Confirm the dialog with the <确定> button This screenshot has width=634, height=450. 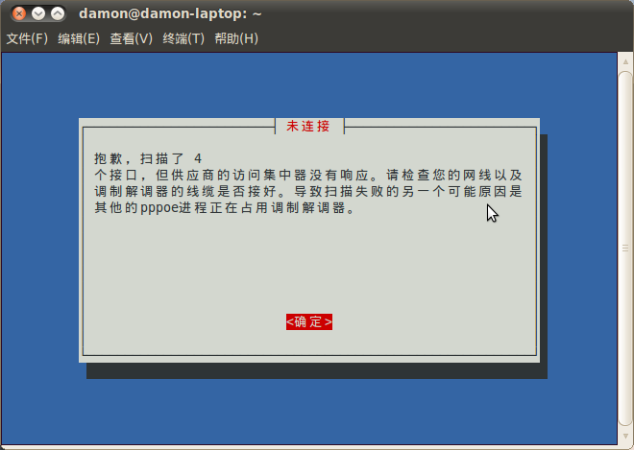coord(309,322)
